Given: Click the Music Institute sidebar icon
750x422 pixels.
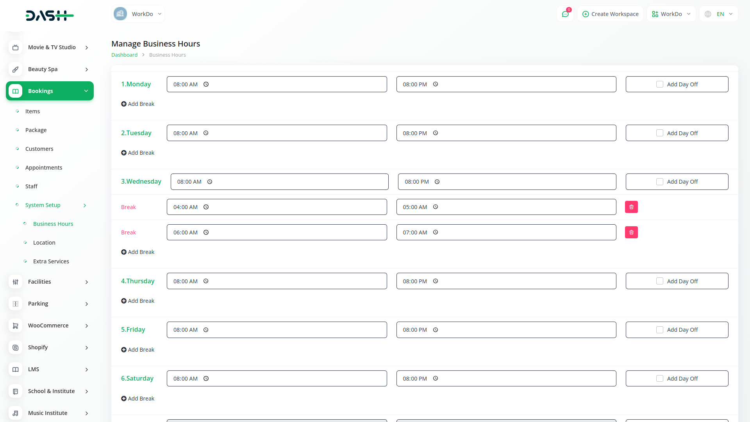Looking at the screenshot, I should pyautogui.click(x=16, y=413).
